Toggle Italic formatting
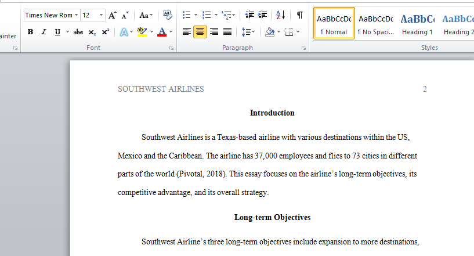Image resolution: width=474 pixels, height=256 pixels. (44, 32)
